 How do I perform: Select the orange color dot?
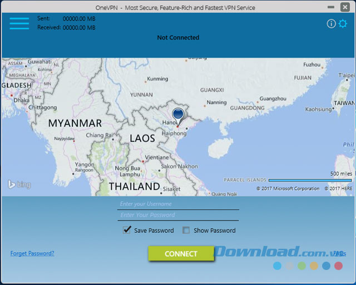point(314,266)
